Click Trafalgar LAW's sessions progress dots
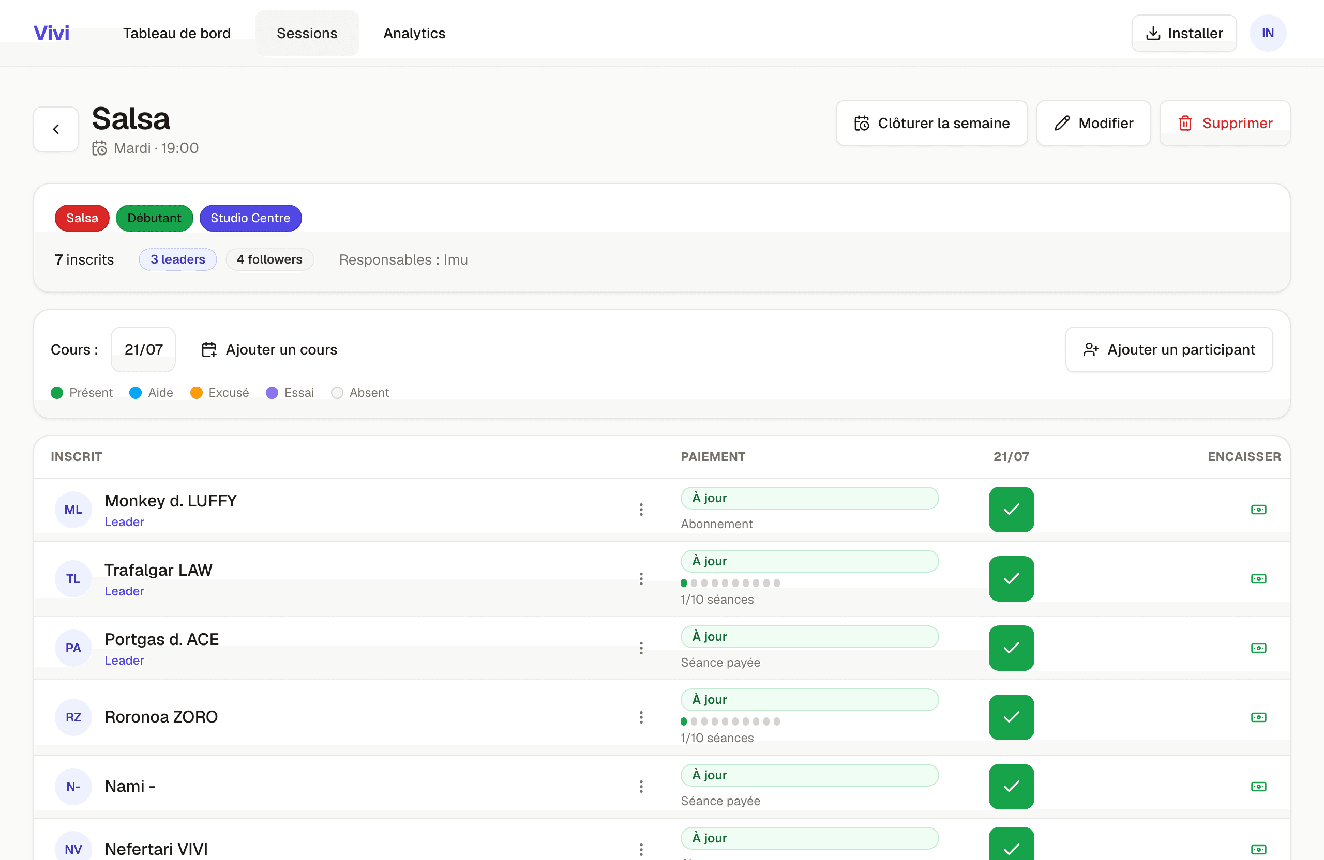The height and width of the screenshot is (860, 1324). click(730, 583)
